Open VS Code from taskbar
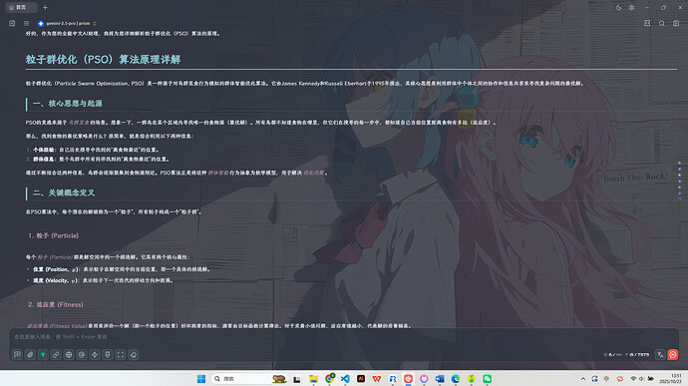This screenshot has height=386, width=688. pos(345,379)
